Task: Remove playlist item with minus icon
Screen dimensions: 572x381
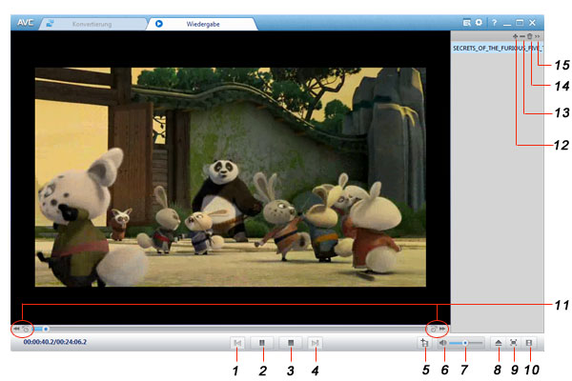Action: pyautogui.click(x=522, y=36)
